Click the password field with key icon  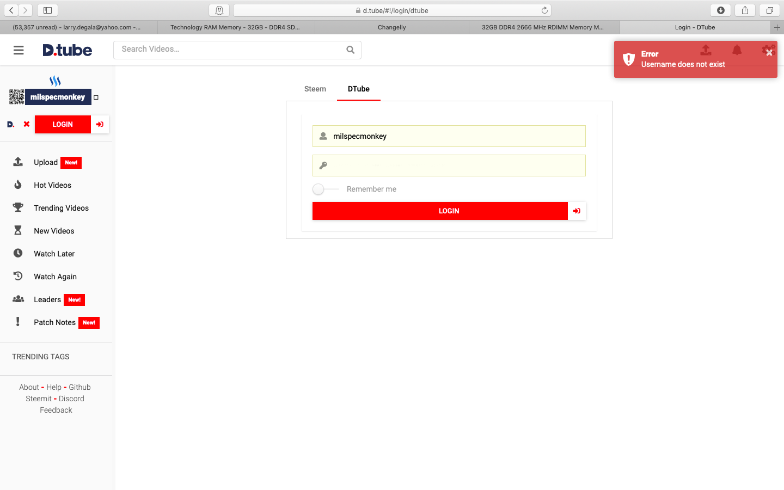click(x=449, y=166)
